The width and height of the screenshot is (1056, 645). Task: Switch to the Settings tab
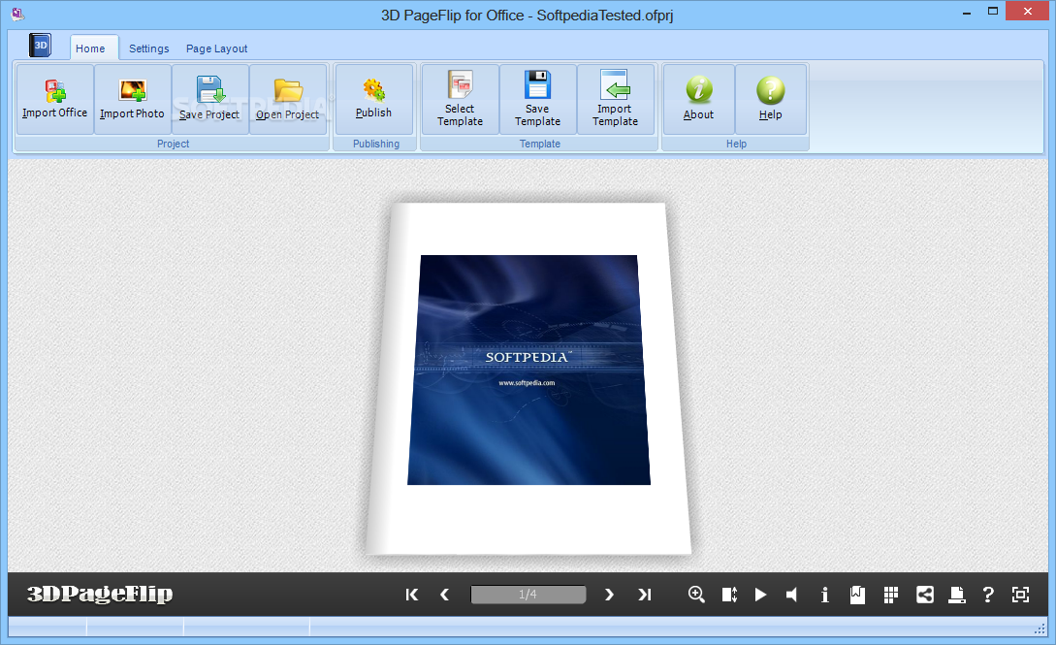point(148,48)
